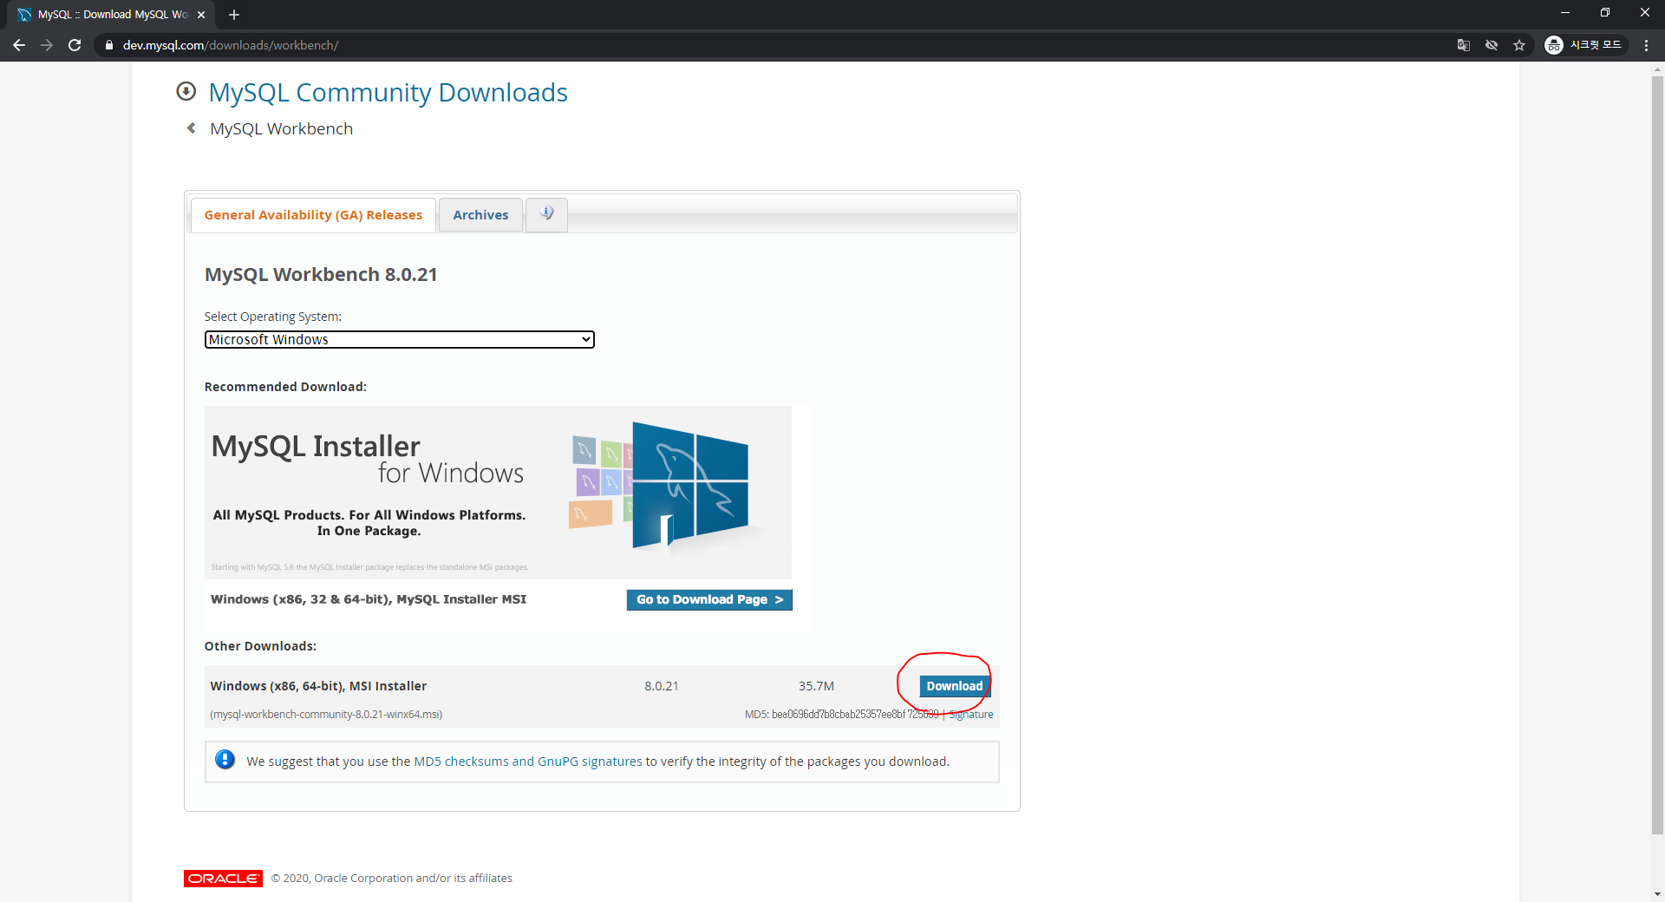
Task: Select the mysql-workbench-community-8.0.21-winx64.msi filename text
Action: (x=326, y=715)
